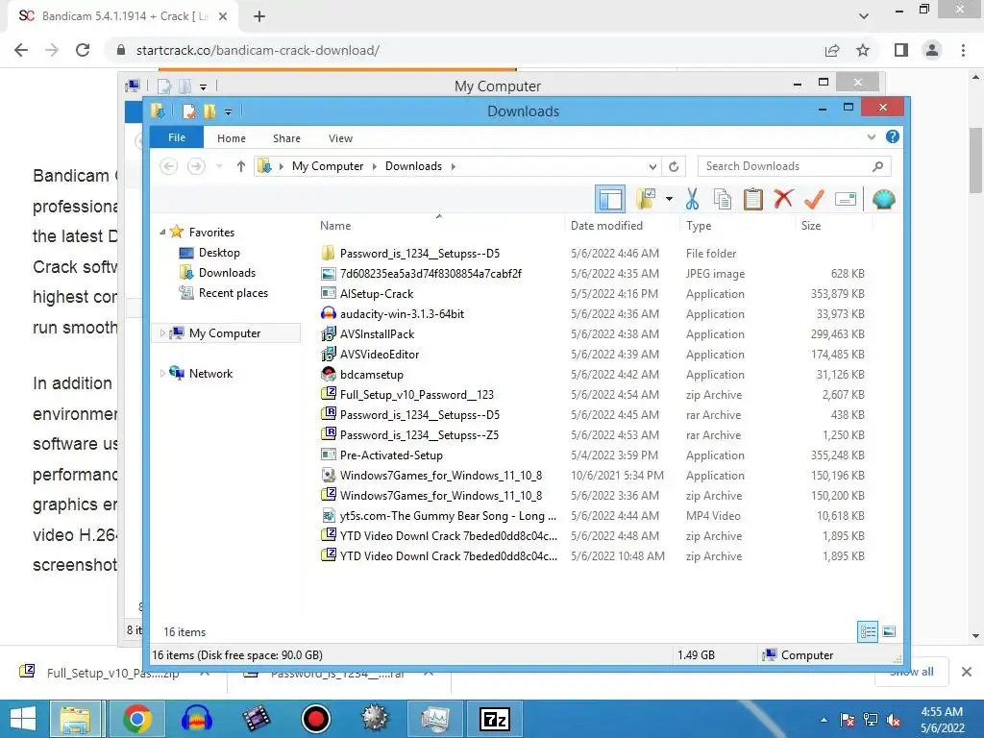
Task: Click the orange checkmark icon in toolbar
Action: pyautogui.click(x=814, y=200)
